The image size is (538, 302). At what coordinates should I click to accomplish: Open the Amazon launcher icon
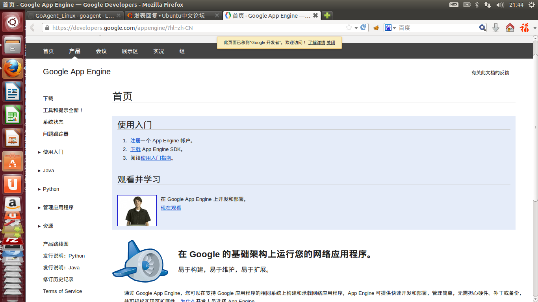[x=13, y=204]
